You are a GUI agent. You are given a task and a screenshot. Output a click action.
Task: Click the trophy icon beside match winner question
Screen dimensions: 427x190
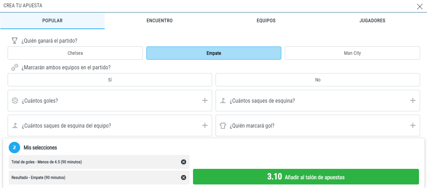[x=14, y=41]
